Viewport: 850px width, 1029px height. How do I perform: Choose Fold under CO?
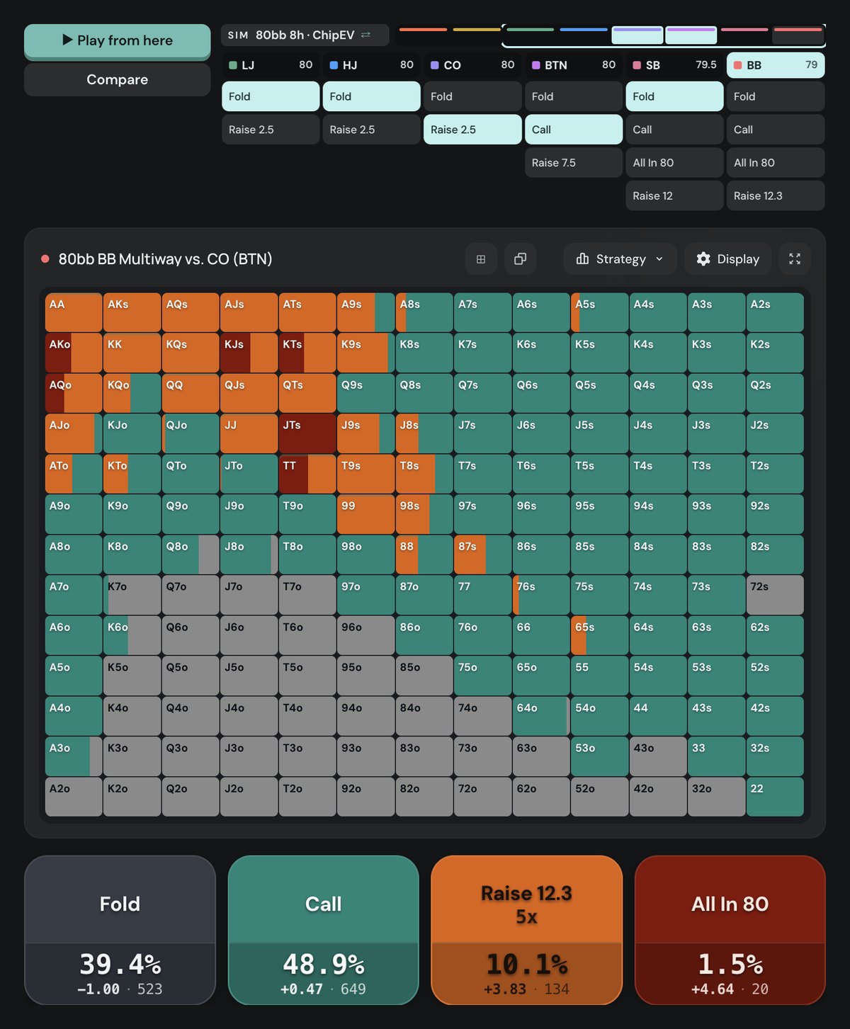pos(472,96)
